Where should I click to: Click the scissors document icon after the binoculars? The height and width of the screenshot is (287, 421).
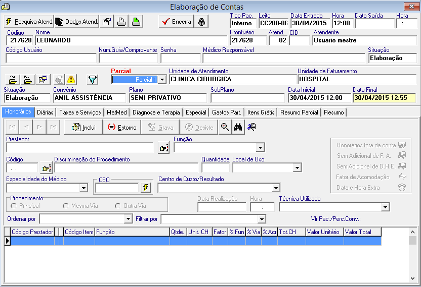pyautogui.click(x=251, y=127)
